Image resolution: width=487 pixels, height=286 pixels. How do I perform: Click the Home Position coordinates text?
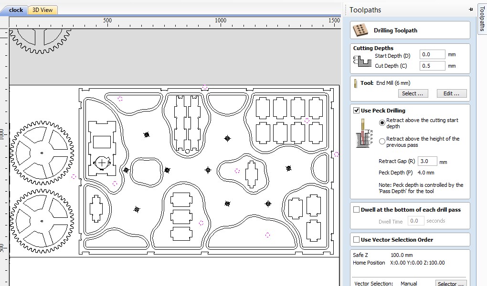(x=417, y=263)
